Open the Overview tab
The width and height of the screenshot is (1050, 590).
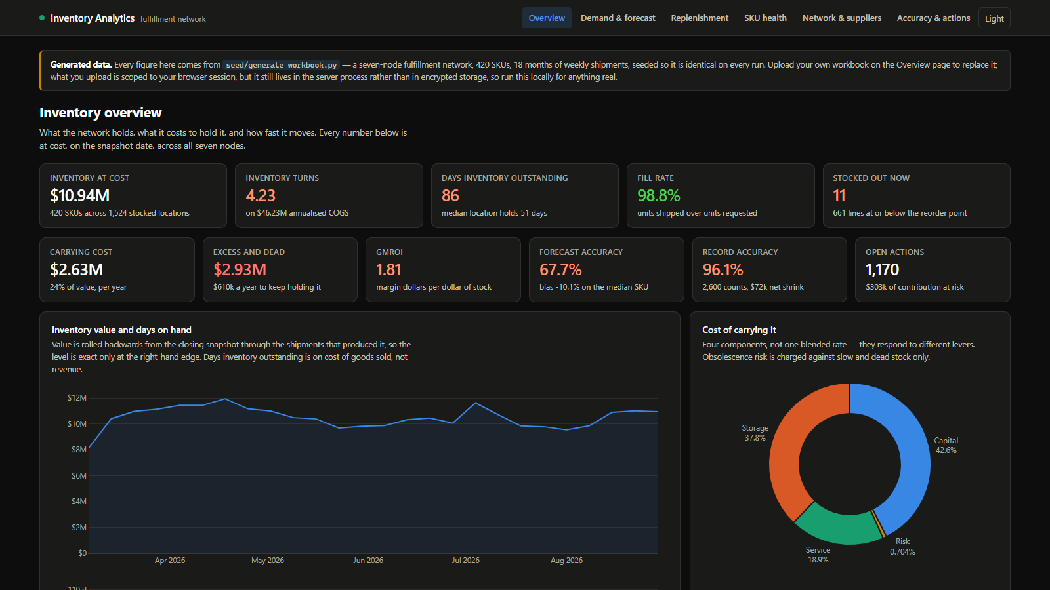pos(547,18)
